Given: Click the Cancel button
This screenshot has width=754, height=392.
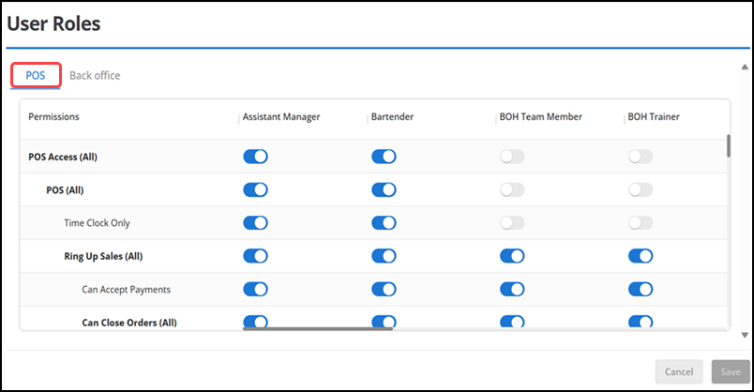Looking at the screenshot, I should pyautogui.click(x=679, y=371).
